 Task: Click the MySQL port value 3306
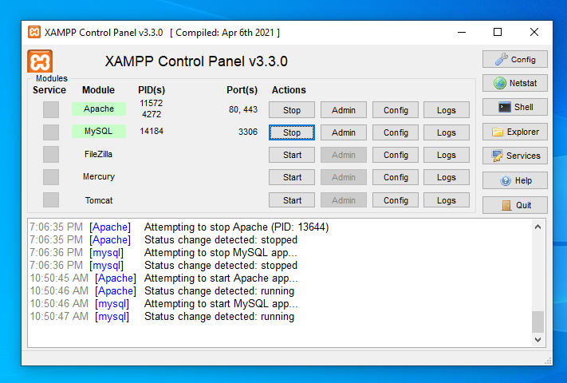click(248, 132)
